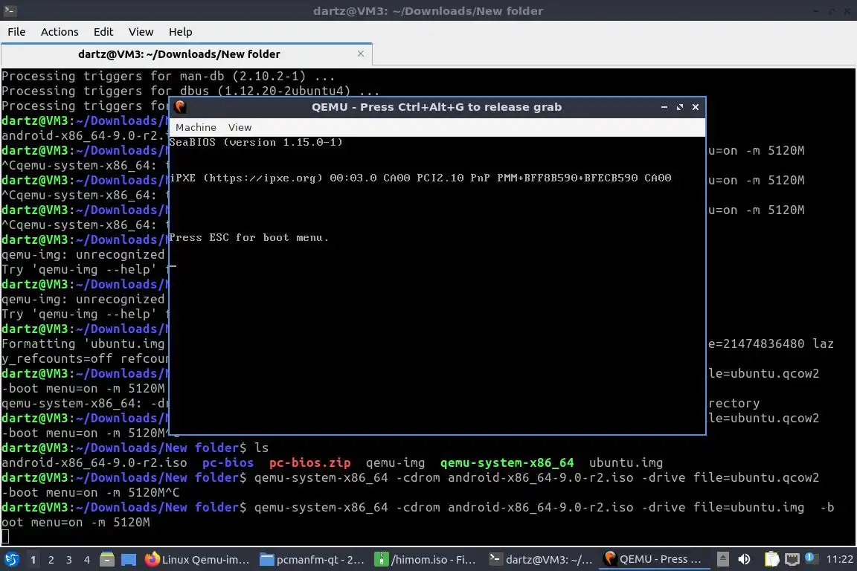
Task: Launch the file manager quick-launch icon
Action: click(x=107, y=560)
